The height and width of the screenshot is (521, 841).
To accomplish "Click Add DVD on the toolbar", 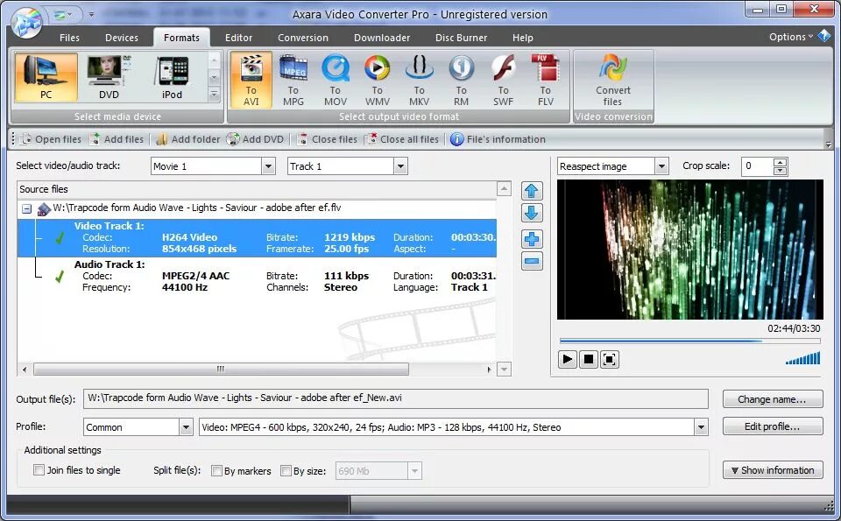I will pyautogui.click(x=255, y=138).
